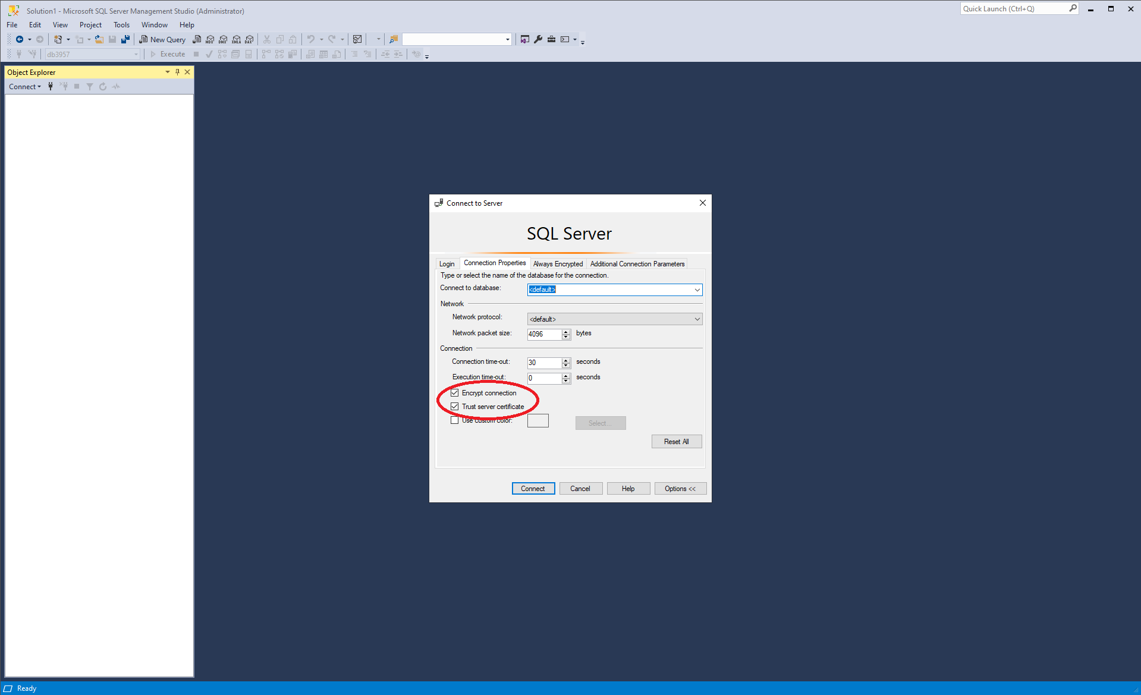Click the Command Window icon
The image size is (1141, 695).
(x=565, y=39)
